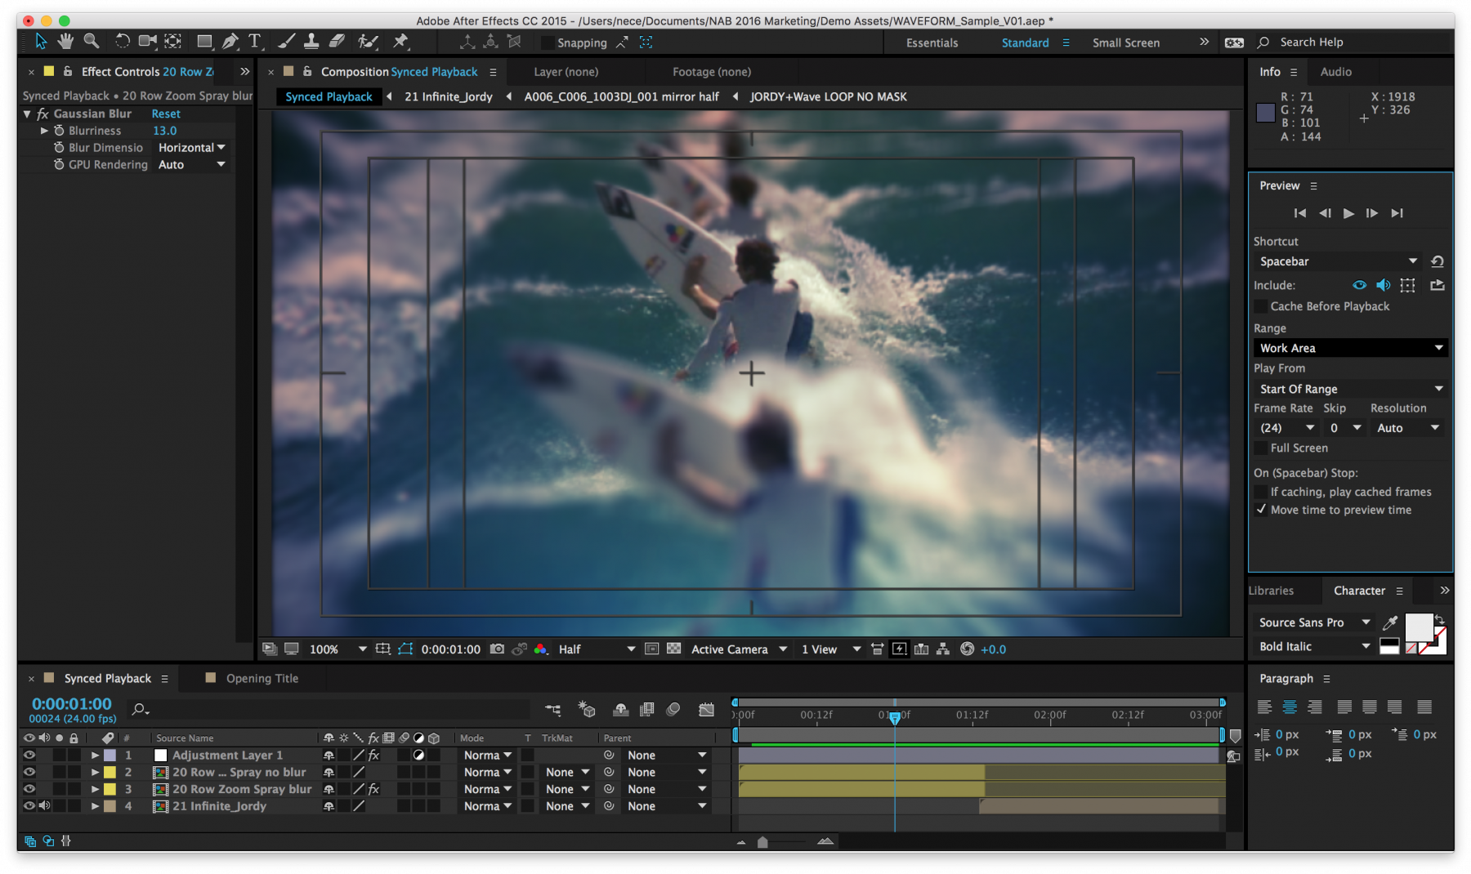Enable Cache Before Playback
Viewport: 1471px width, 874px height.
coord(1261,306)
